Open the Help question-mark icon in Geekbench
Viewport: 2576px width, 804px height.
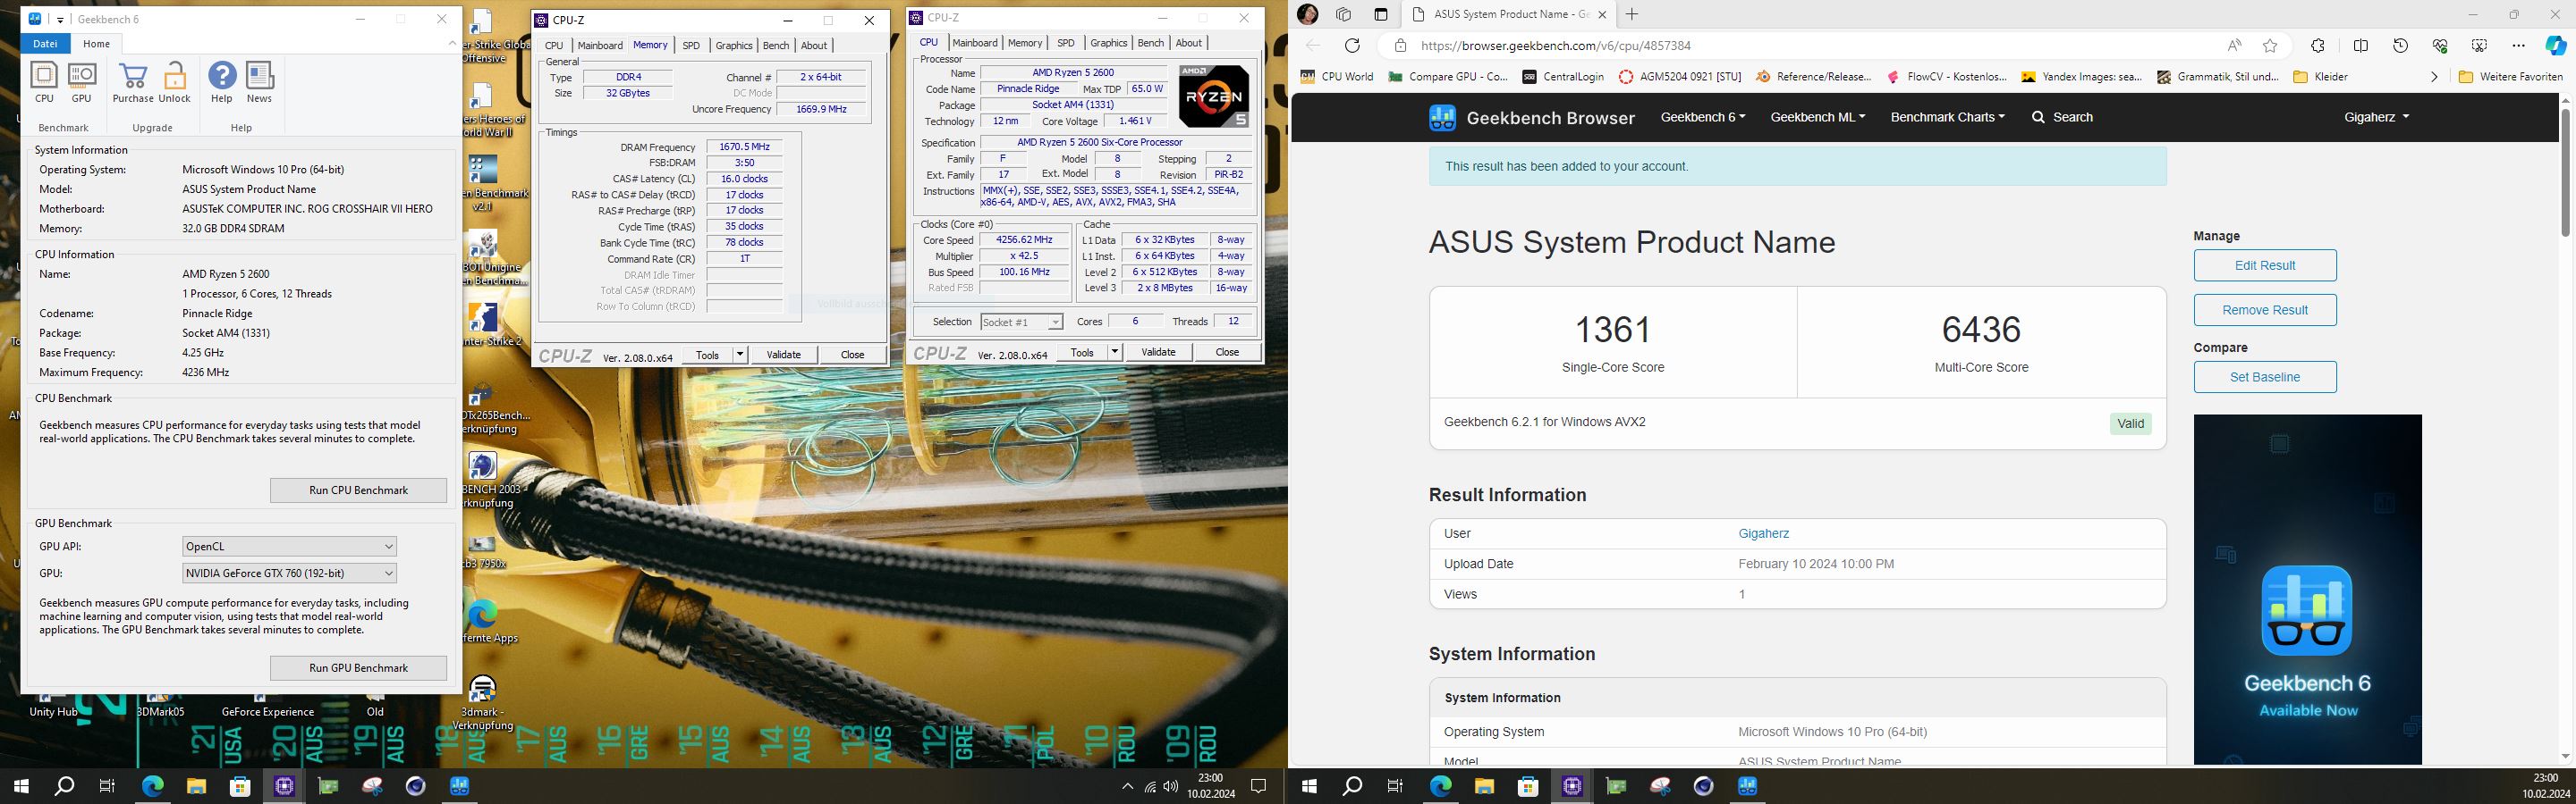tap(221, 82)
